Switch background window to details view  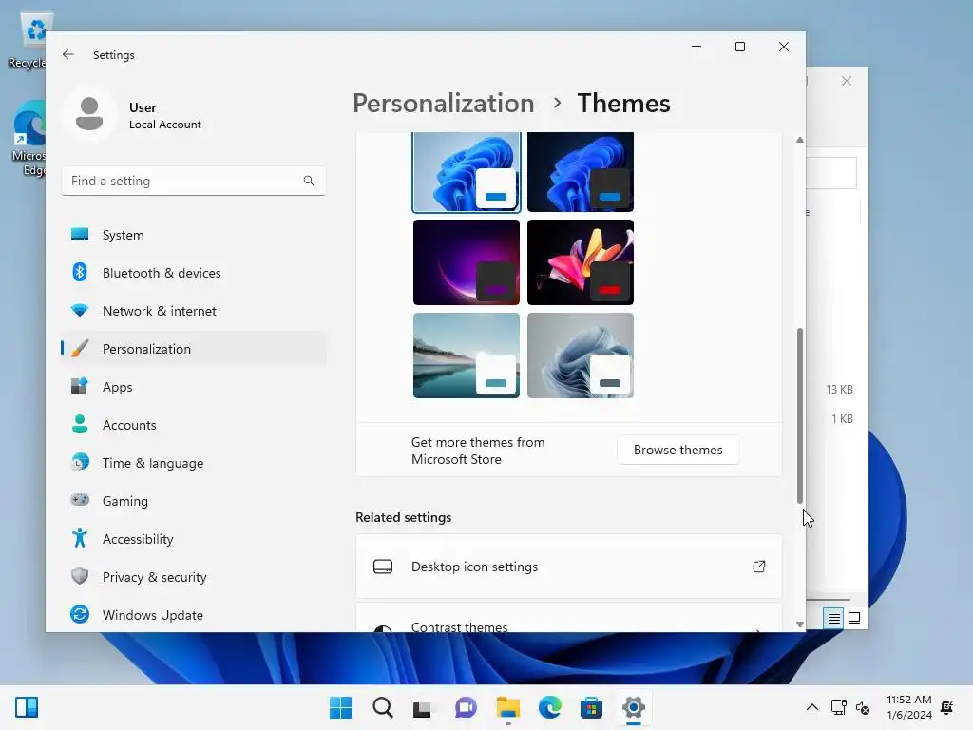tap(833, 618)
